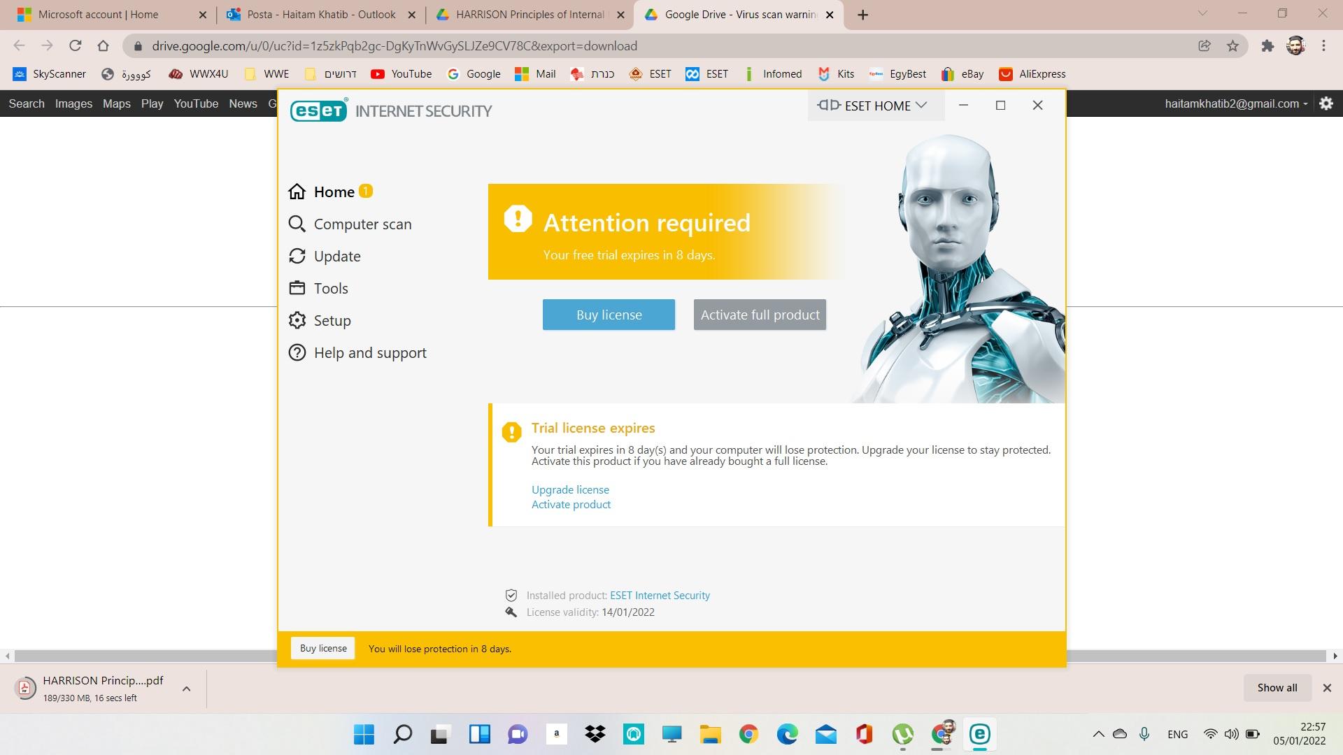
Task: Open the eBay bookmark
Action: point(962,74)
